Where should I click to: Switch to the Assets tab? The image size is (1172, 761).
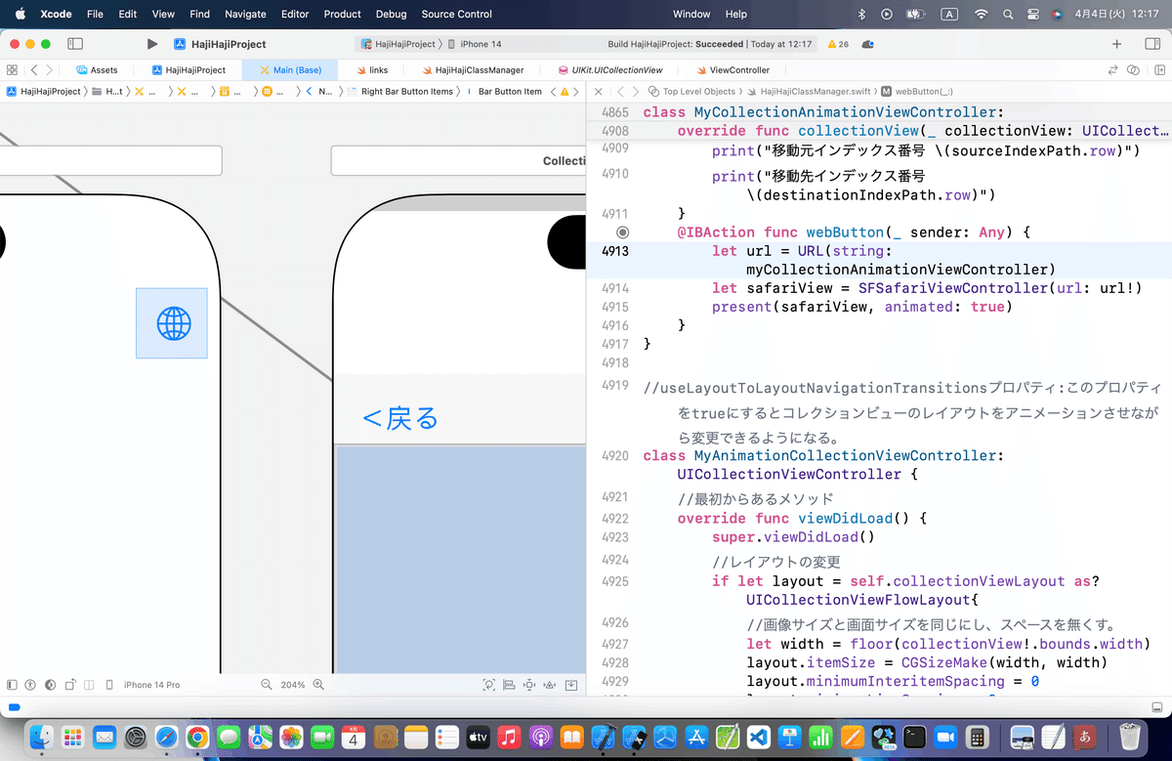point(97,70)
